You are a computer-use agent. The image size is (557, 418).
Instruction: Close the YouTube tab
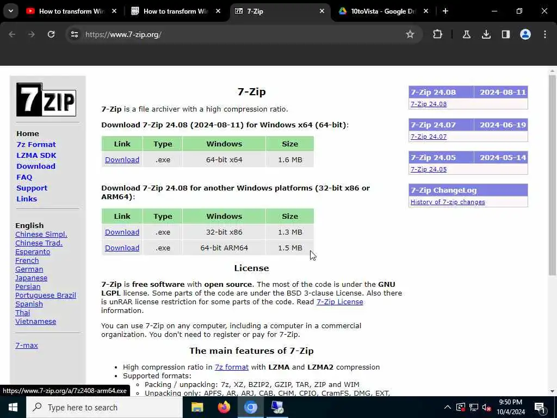114,11
